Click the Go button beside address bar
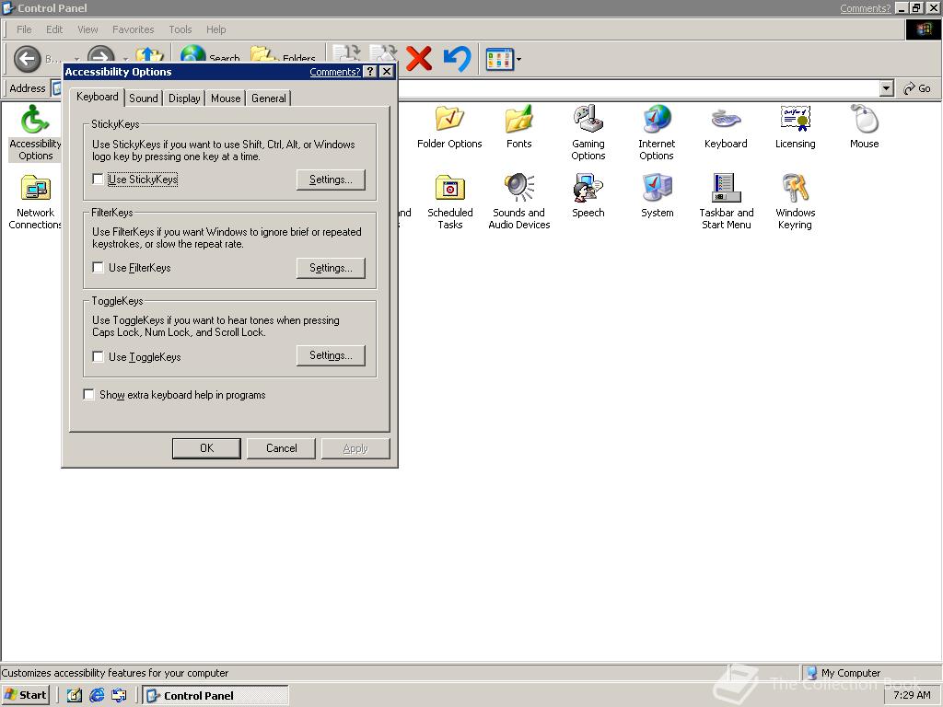 click(x=917, y=88)
